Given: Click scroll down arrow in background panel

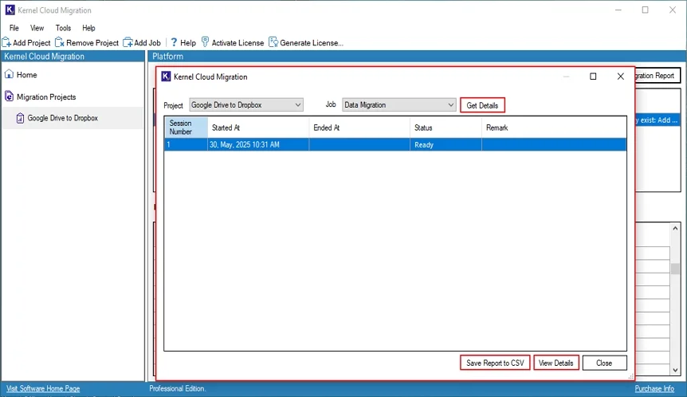Looking at the screenshot, I should click(675, 370).
